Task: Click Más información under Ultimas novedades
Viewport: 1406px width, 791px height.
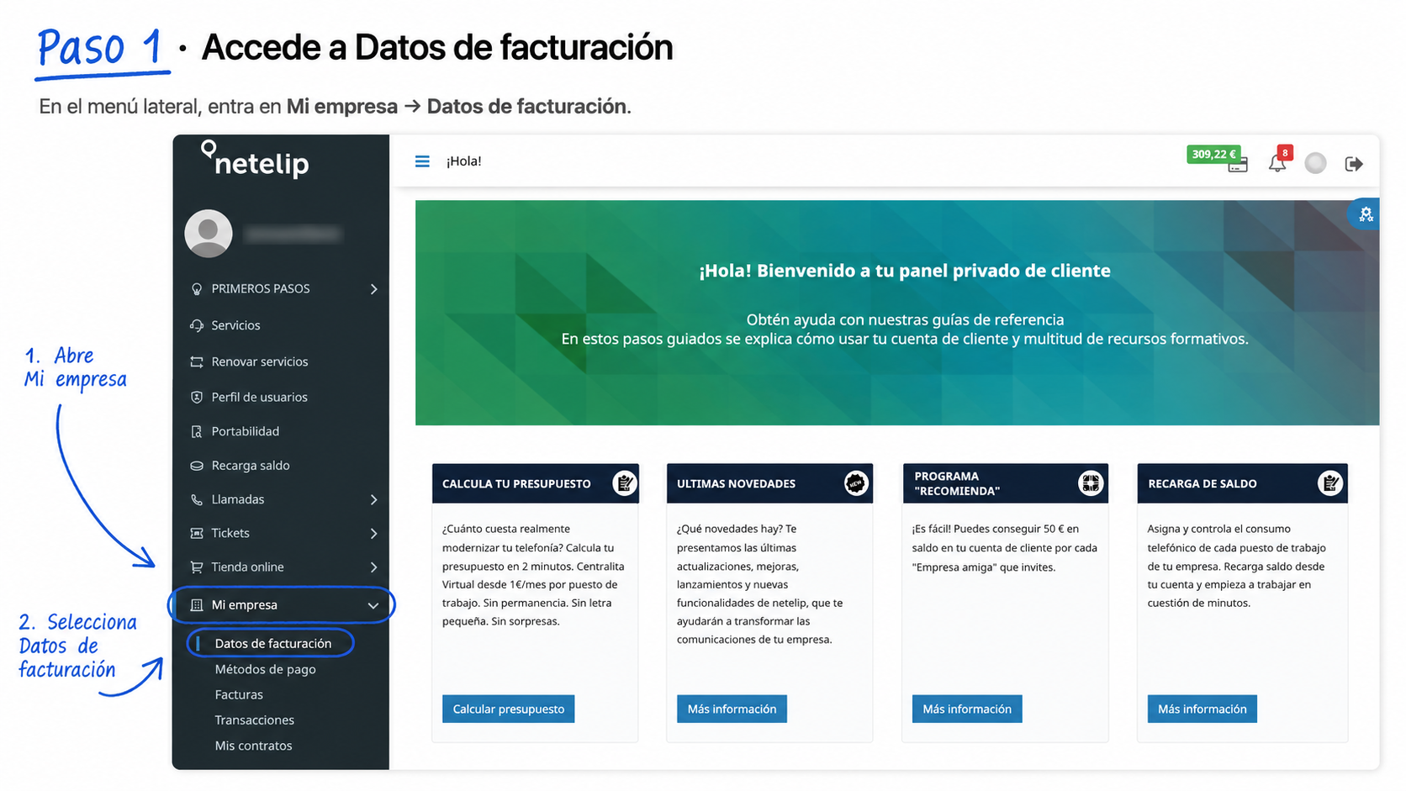Action: (x=732, y=709)
